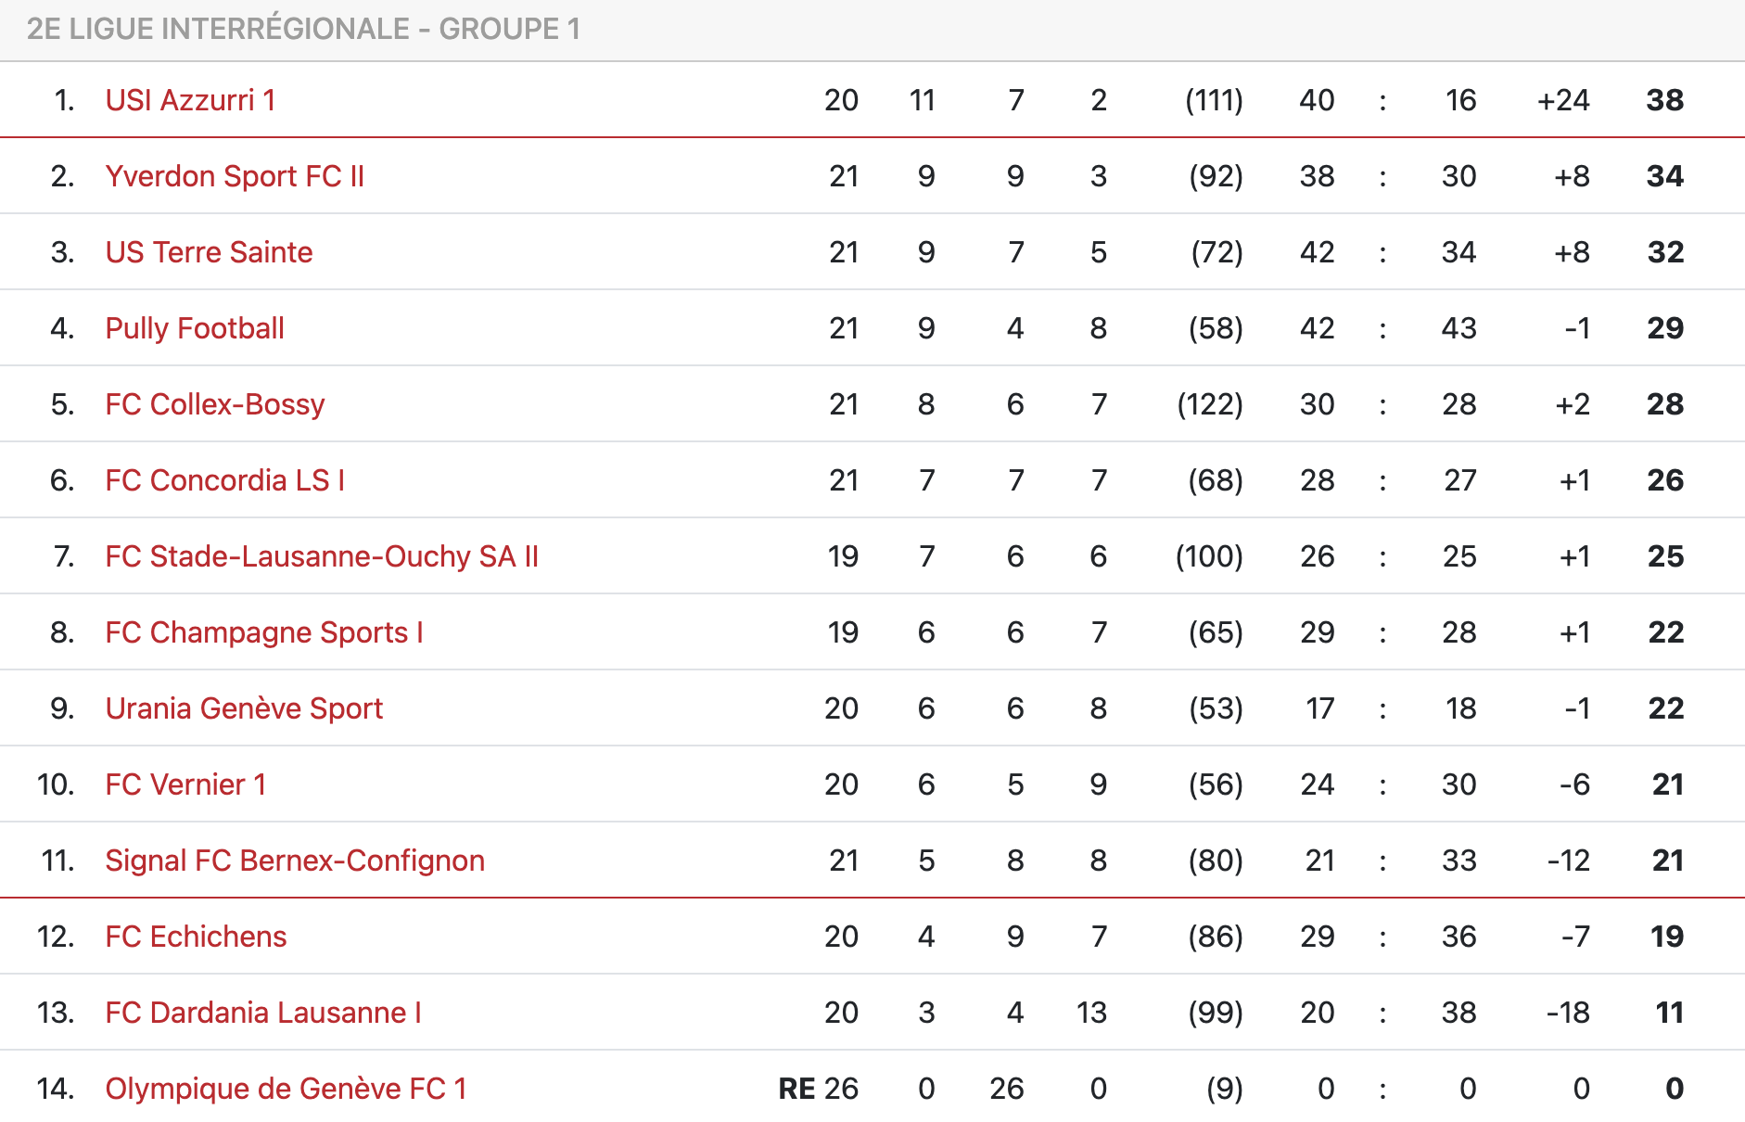This screenshot has height=1122, width=1745.
Task: Open the Pully Football team link
Action: pyautogui.click(x=195, y=328)
